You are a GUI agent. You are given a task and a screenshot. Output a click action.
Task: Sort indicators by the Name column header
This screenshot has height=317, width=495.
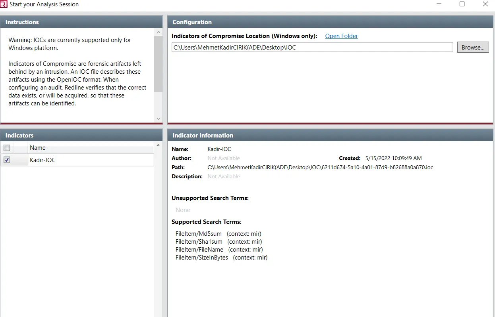click(x=91, y=148)
